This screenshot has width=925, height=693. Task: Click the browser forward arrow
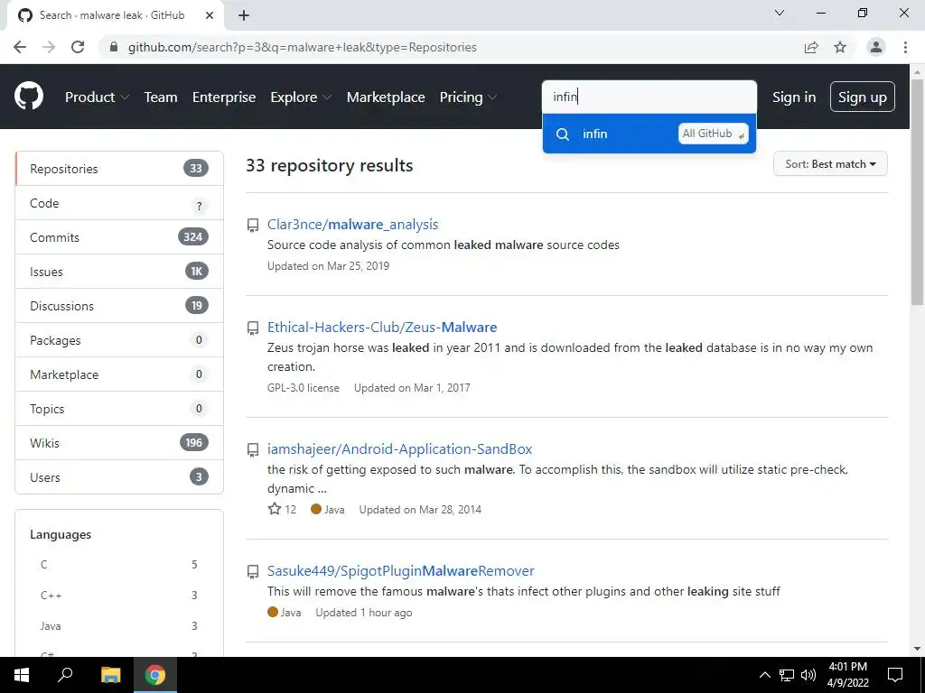49,47
